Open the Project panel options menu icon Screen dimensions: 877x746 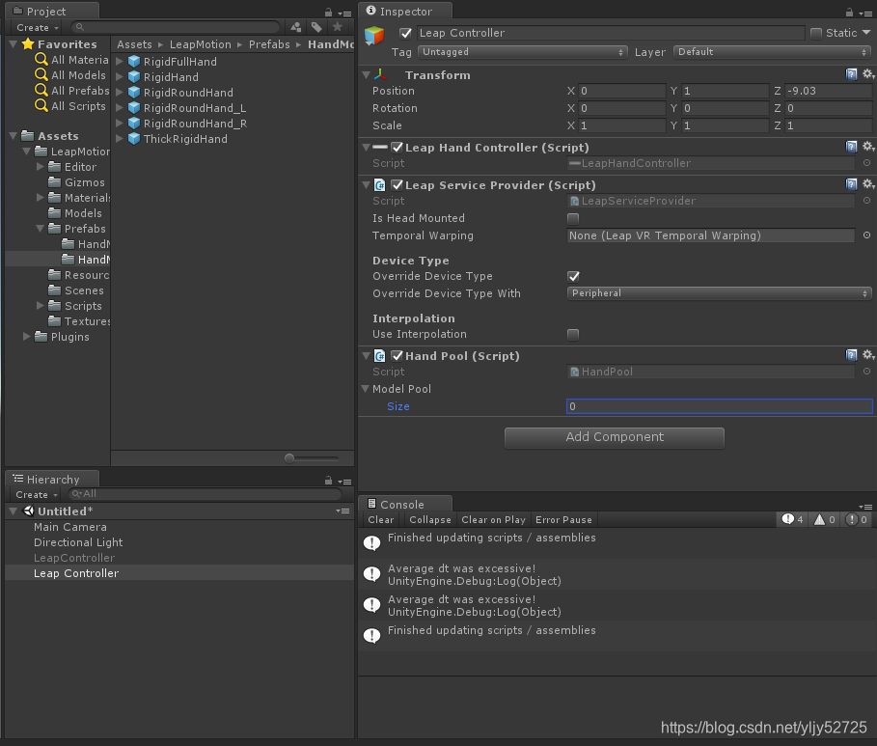(x=345, y=13)
